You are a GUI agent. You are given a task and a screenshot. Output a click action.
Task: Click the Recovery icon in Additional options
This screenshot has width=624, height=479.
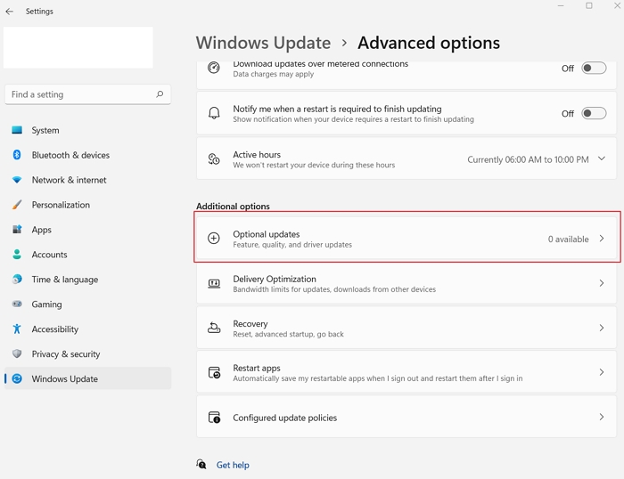point(214,328)
